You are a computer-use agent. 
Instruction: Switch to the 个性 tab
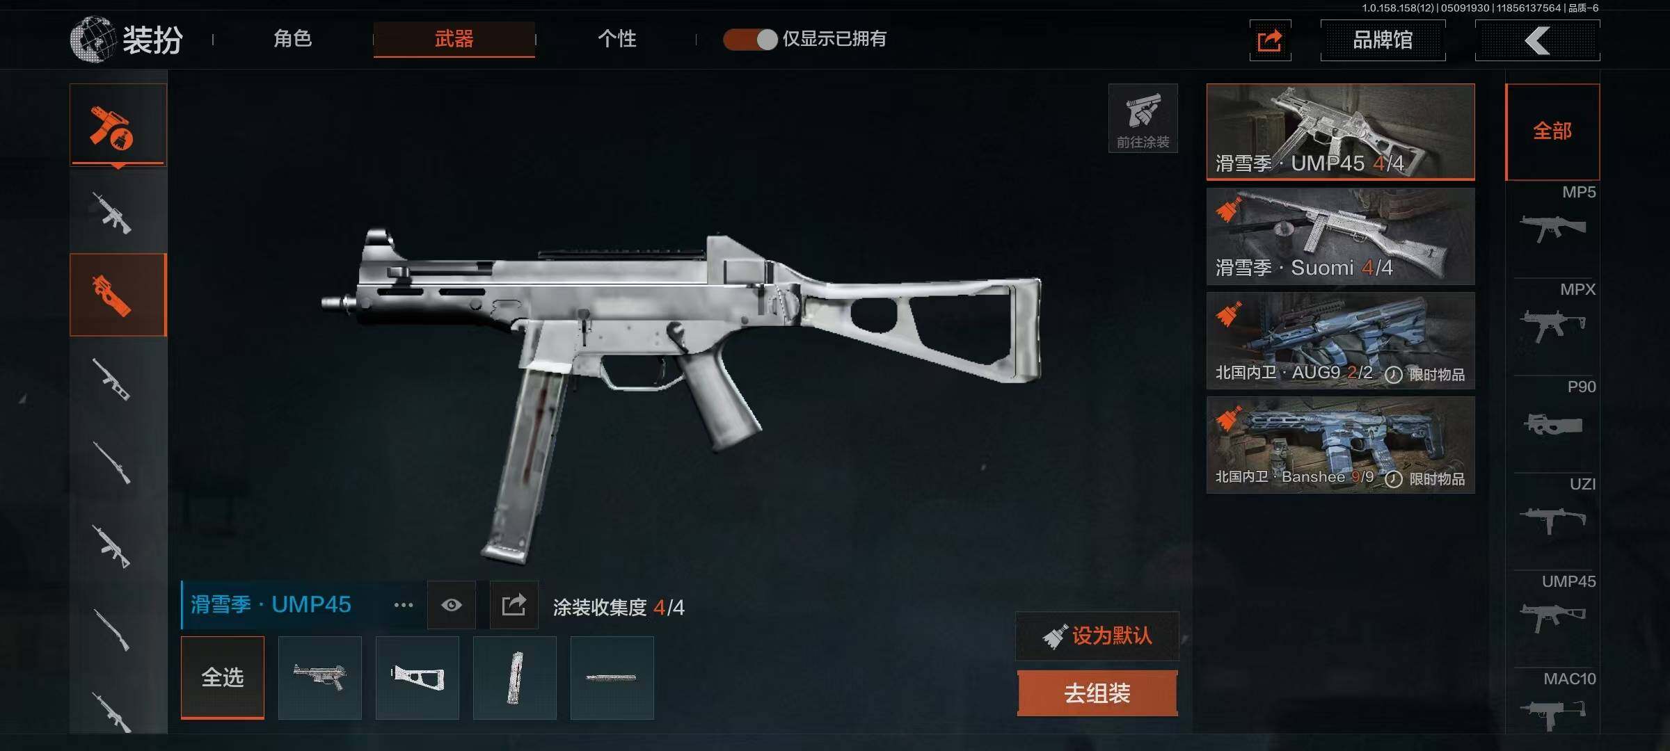coord(617,39)
